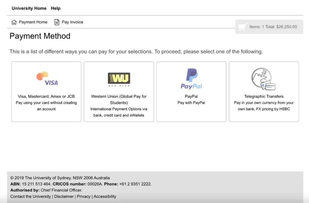
Task: Choose Telegraphic Transfers payment option title
Action: [x=264, y=97]
